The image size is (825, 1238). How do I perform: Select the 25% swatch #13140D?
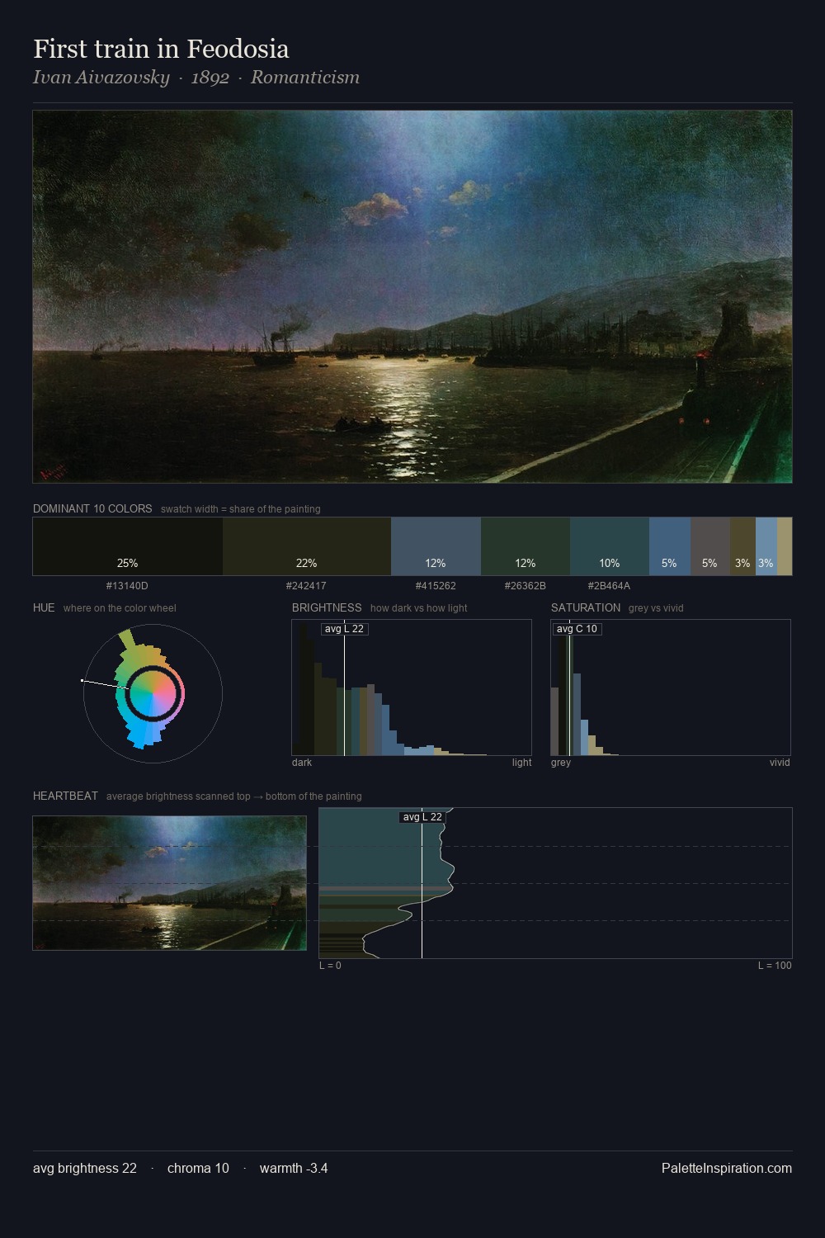[128, 546]
